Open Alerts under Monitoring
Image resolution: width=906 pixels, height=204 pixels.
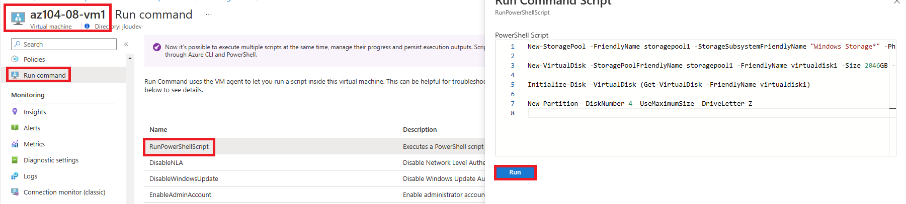point(32,128)
